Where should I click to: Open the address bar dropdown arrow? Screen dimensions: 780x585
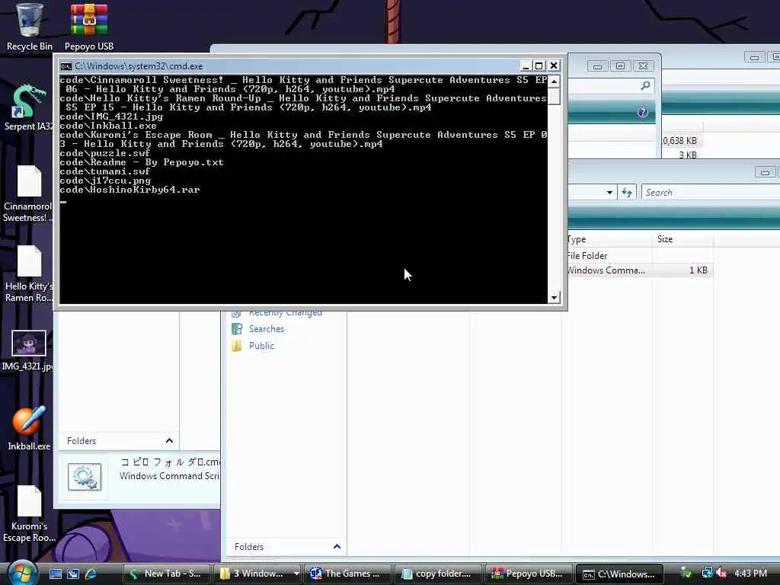[x=609, y=193]
